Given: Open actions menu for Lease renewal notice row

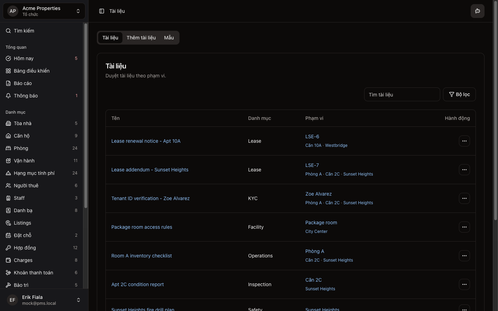Looking at the screenshot, I should point(464,141).
